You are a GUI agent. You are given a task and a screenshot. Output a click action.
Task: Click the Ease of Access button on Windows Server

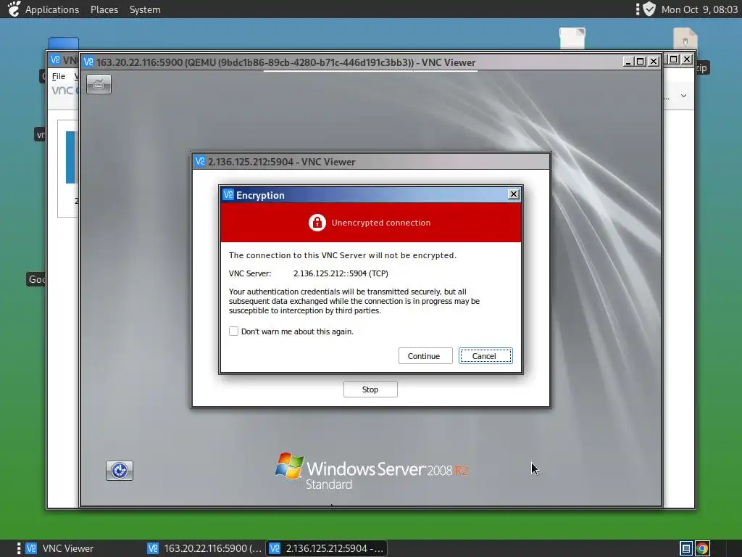click(120, 470)
